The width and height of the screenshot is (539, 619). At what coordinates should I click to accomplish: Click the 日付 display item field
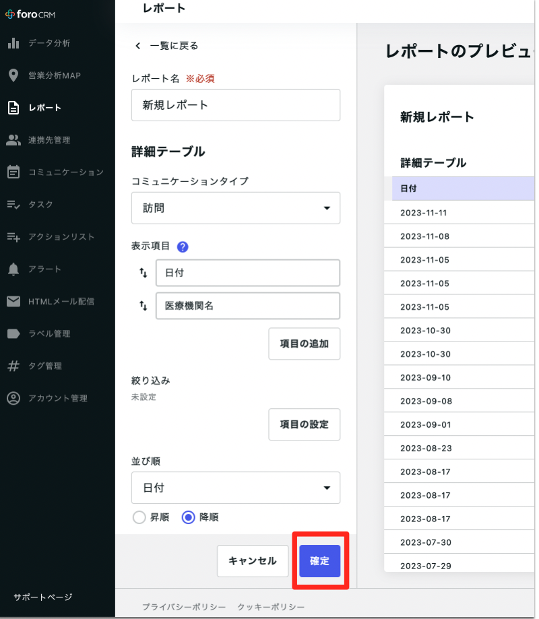tap(248, 273)
